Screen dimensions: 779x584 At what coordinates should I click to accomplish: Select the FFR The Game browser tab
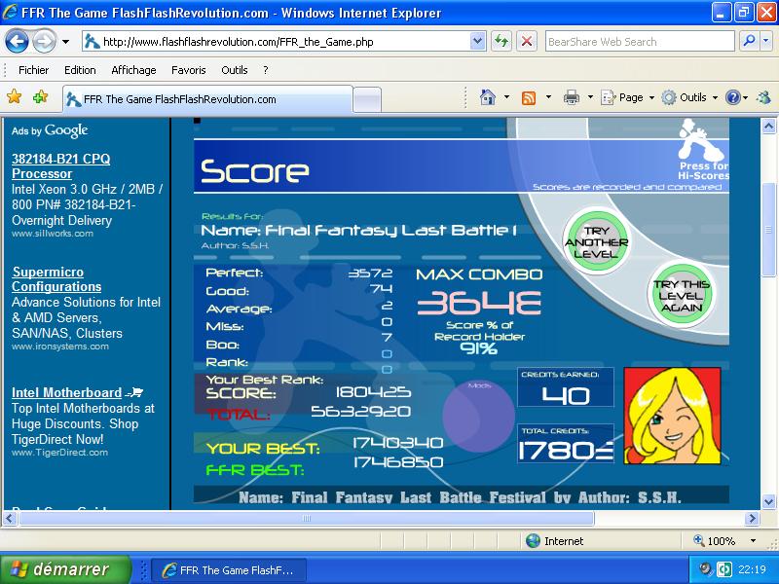pos(207,99)
